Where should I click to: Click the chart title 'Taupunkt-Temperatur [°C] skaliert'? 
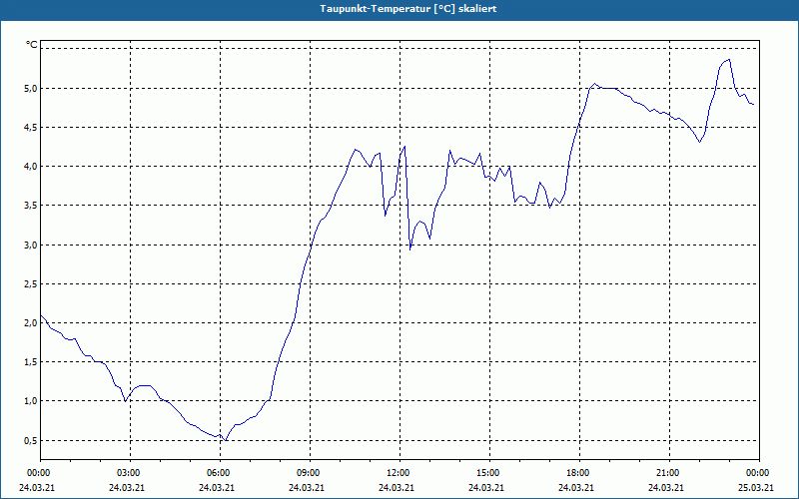click(x=408, y=9)
